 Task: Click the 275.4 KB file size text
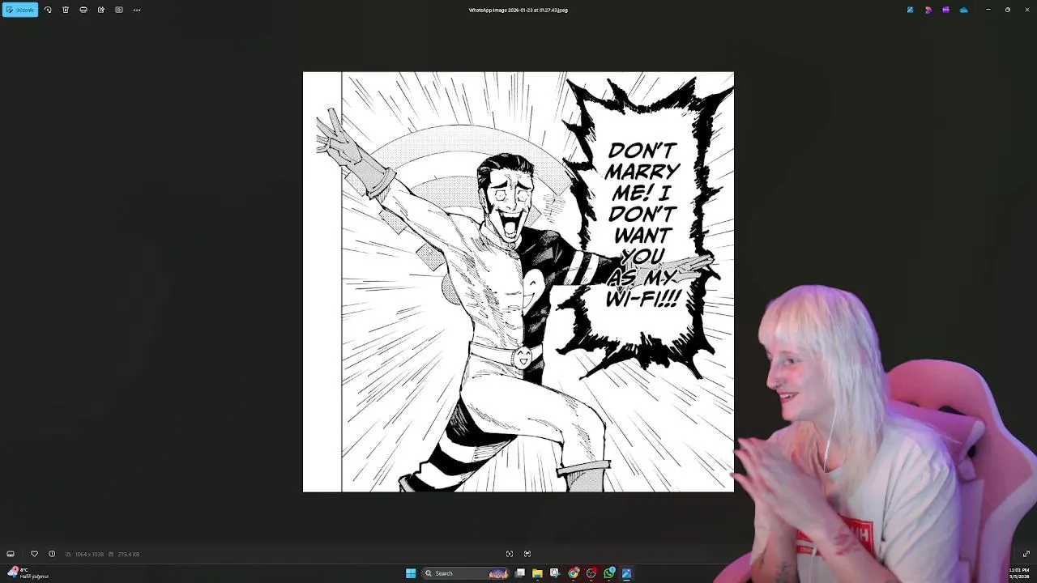click(x=128, y=554)
